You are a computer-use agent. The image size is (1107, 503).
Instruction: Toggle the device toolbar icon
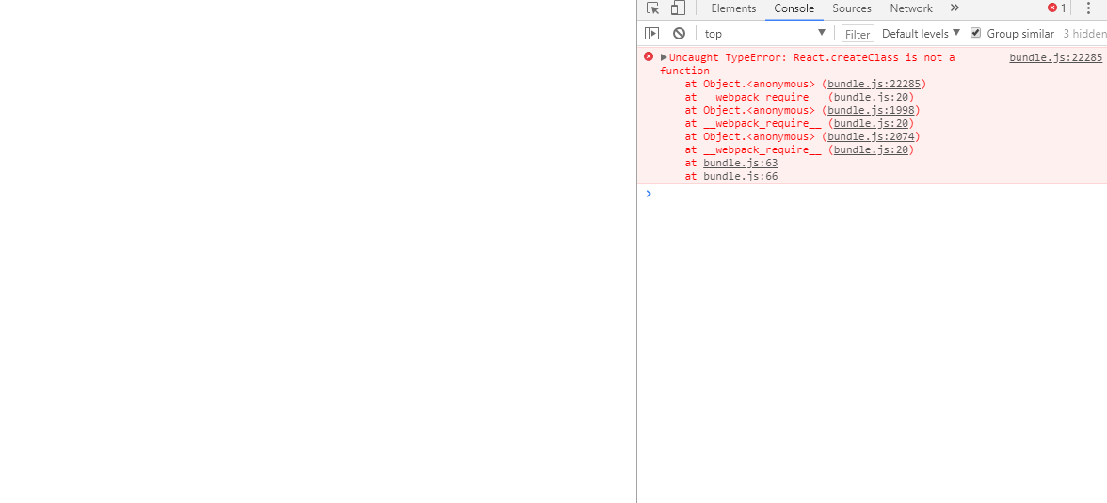click(x=678, y=8)
